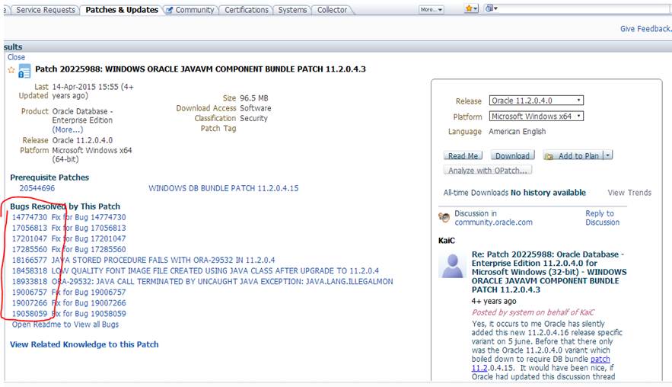672x387 pixels.
Task: Click Analyze with OPatch... button
Action: click(x=488, y=171)
